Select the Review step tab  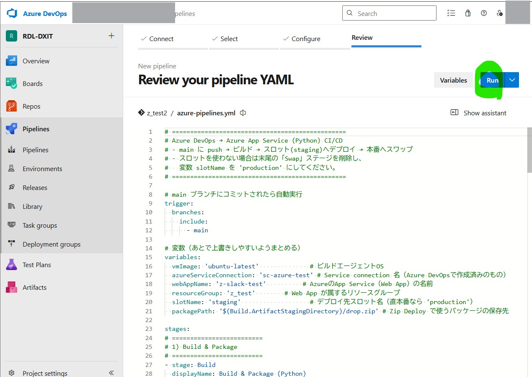[386, 38]
